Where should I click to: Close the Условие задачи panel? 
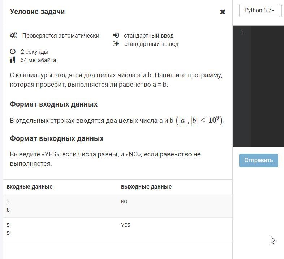point(223,12)
